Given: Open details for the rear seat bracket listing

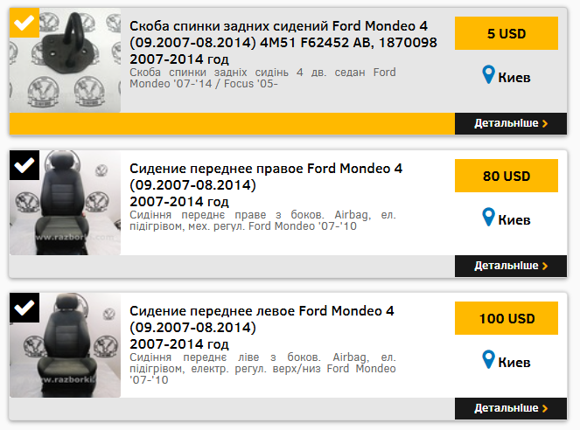Looking at the screenshot, I should point(511,123).
